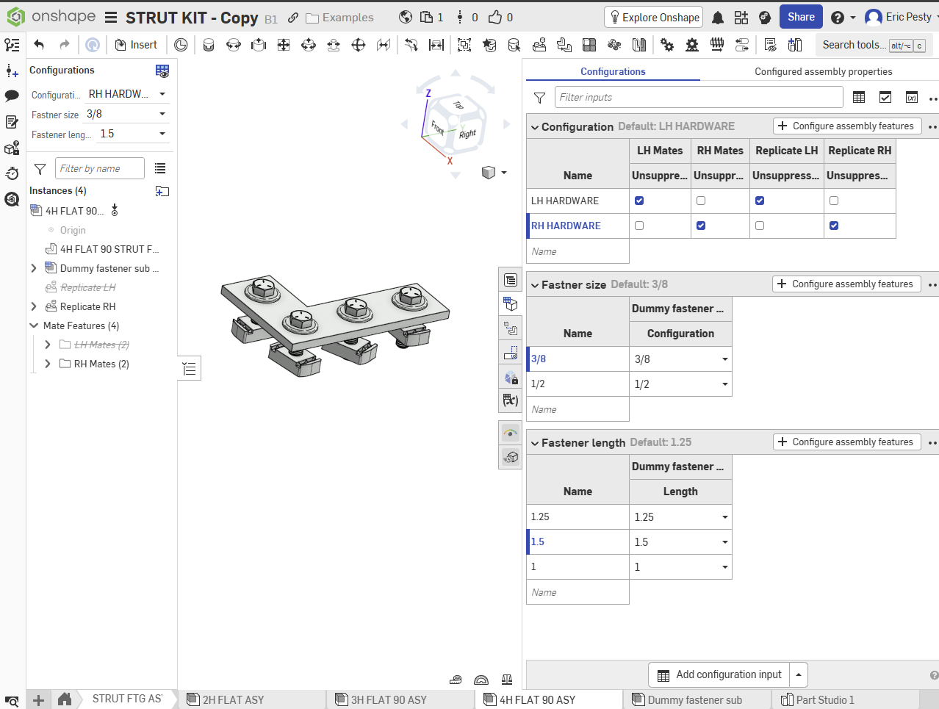Open the Add configuration input arrow menu
The image size is (939, 709).
point(799,674)
